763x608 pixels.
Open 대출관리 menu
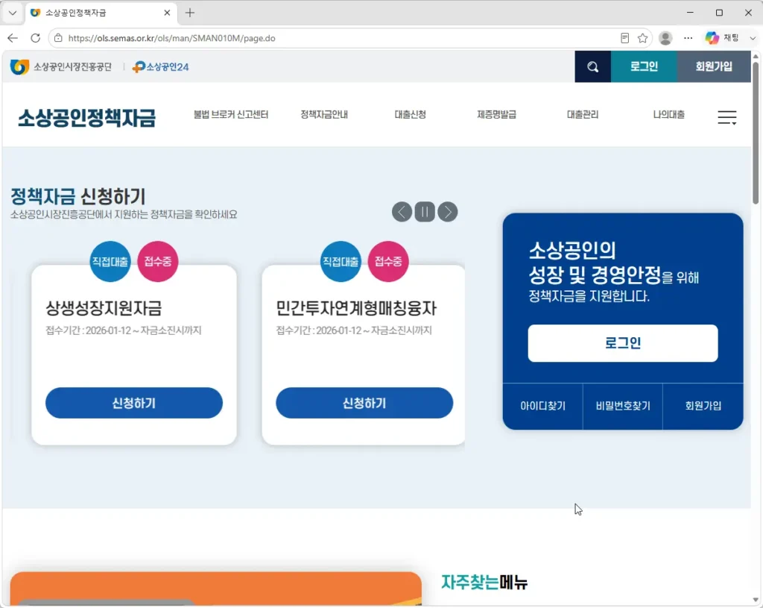(583, 114)
